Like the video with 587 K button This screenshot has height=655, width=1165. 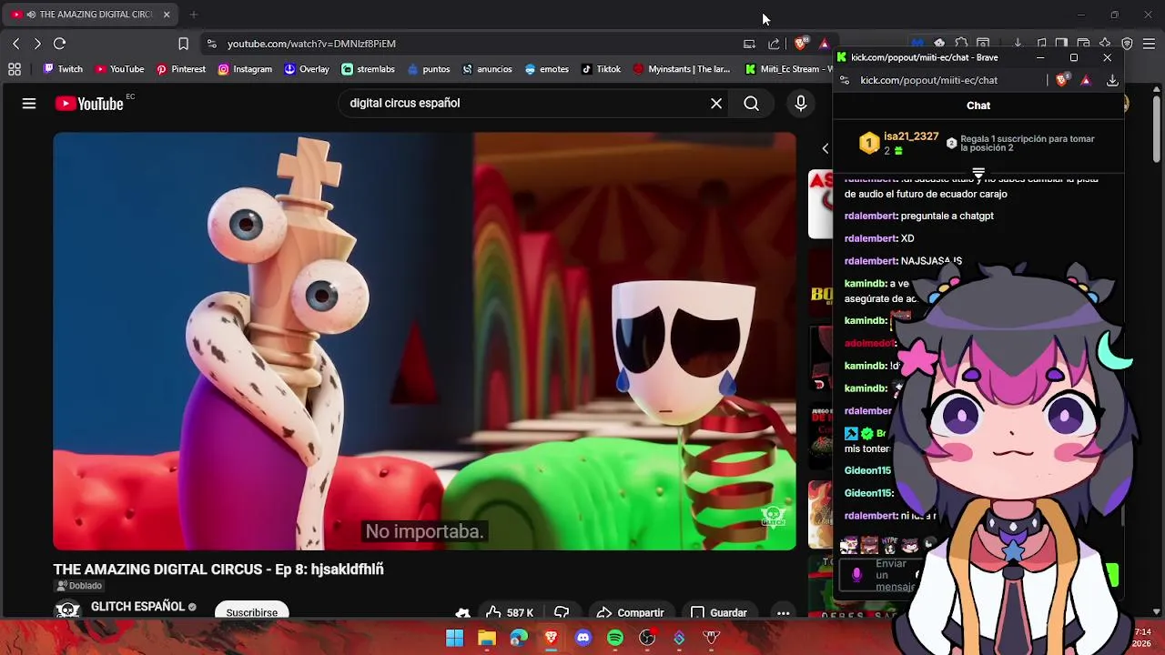click(x=510, y=612)
